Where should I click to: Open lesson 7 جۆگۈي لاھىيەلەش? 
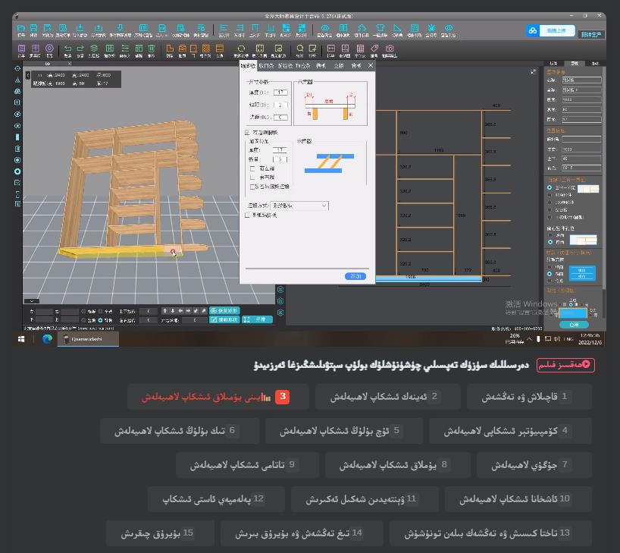pos(534,465)
